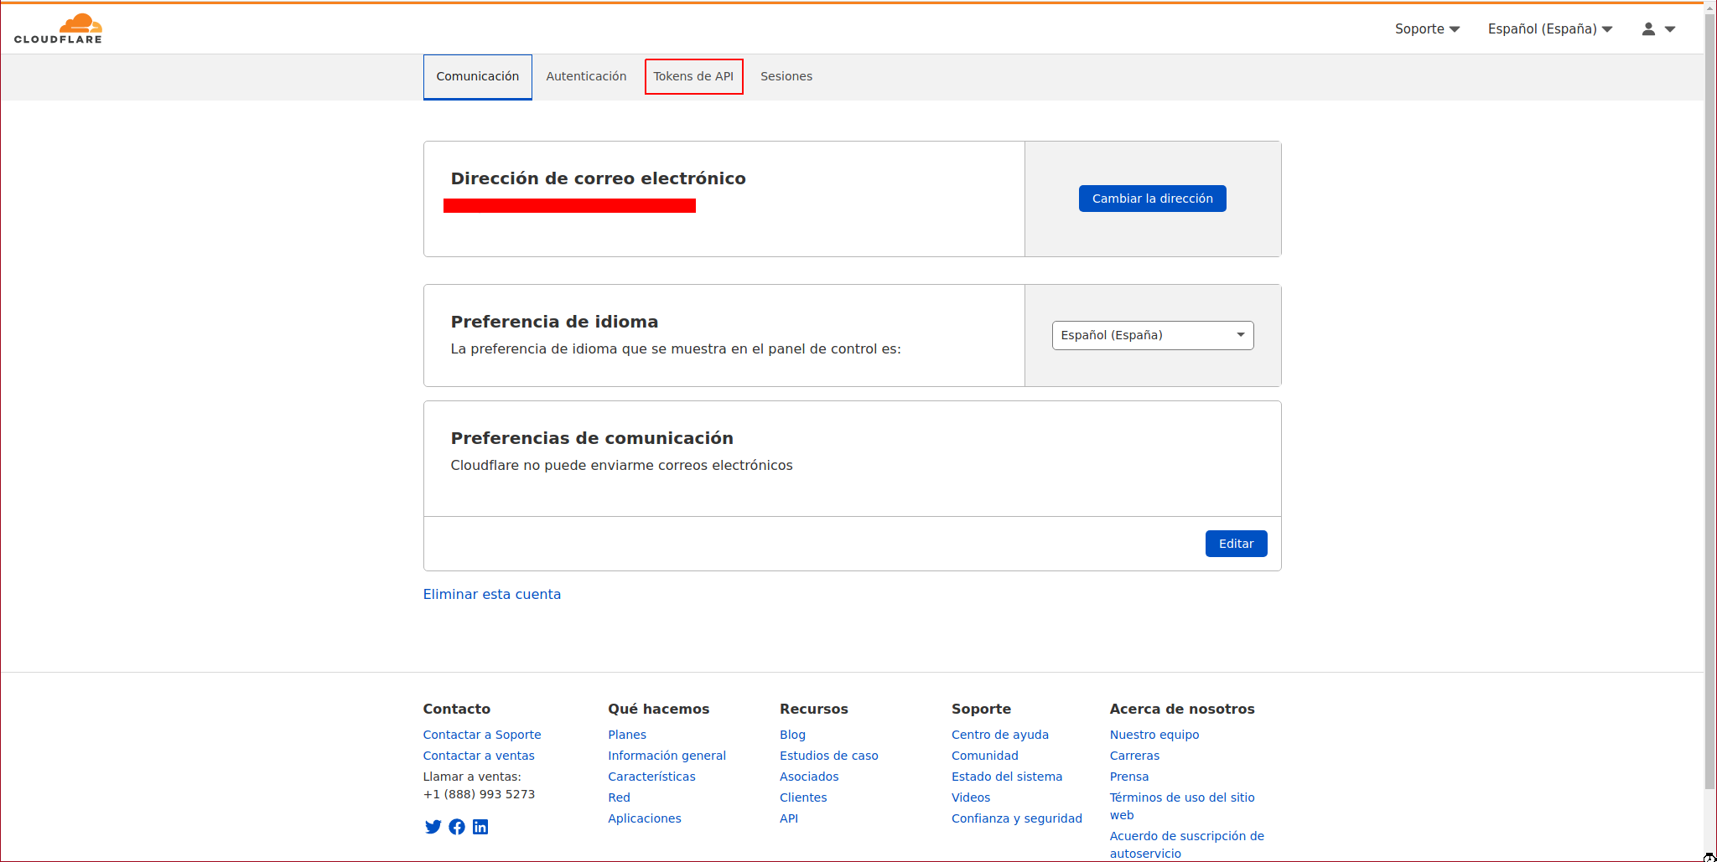The height and width of the screenshot is (862, 1717).
Task: Open Cloudflare's LinkedIn page icon
Action: pyautogui.click(x=480, y=827)
